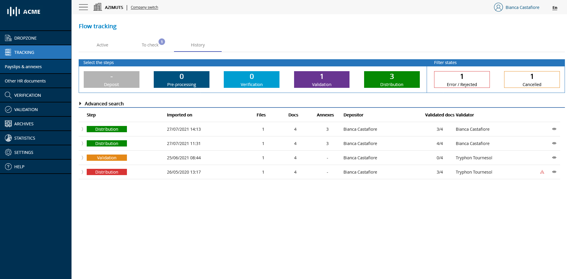This screenshot has width=567, height=279.
Task: Expand the Validation row imported 25/06/2021
Action: (x=82, y=158)
